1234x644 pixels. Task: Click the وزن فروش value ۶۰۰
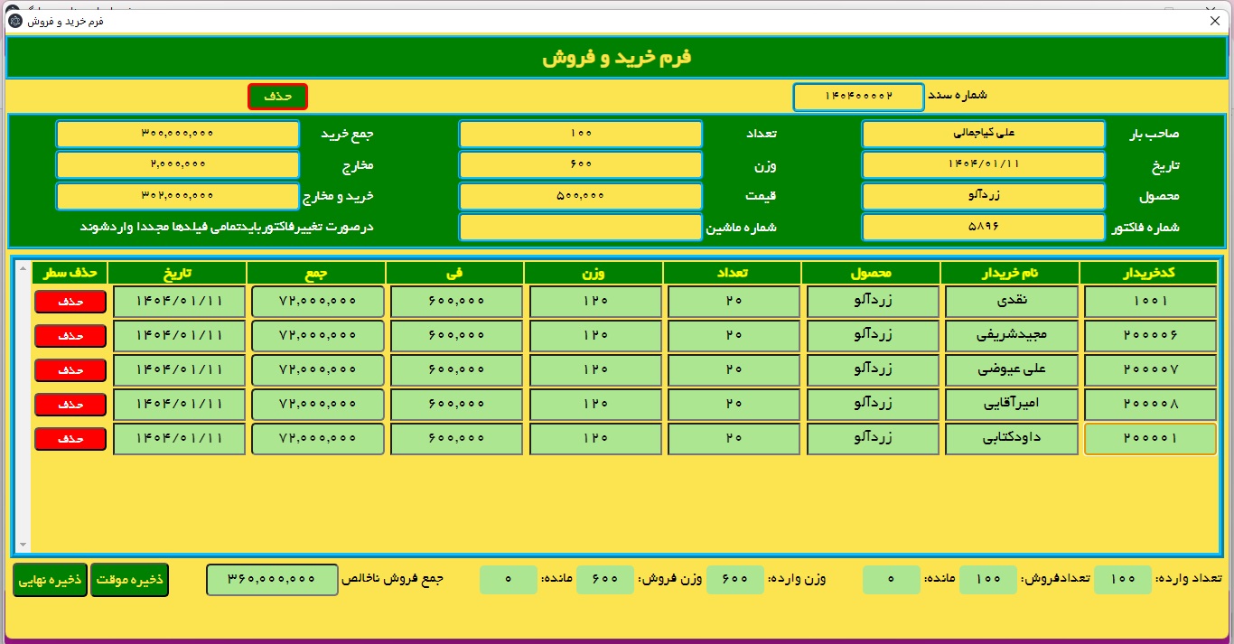[x=604, y=580]
